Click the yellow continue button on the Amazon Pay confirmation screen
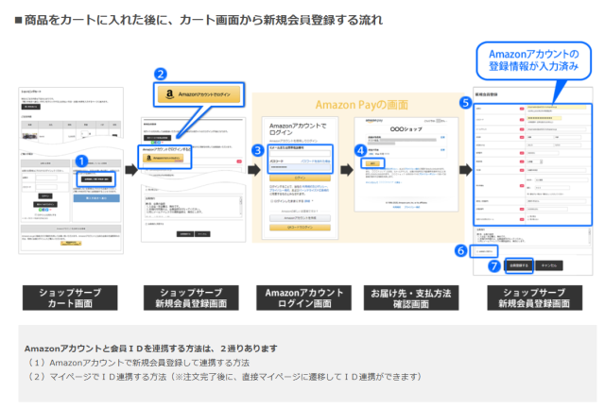 click(372, 163)
